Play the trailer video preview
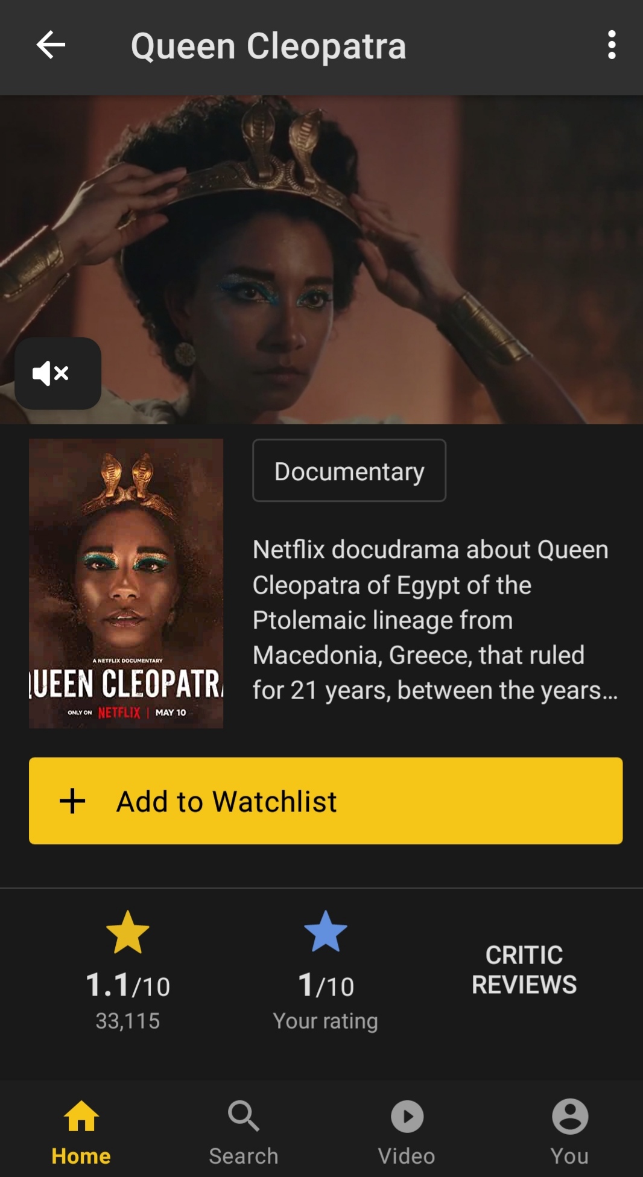The height and width of the screenshot is (1177, 643). tap(321, 259)
